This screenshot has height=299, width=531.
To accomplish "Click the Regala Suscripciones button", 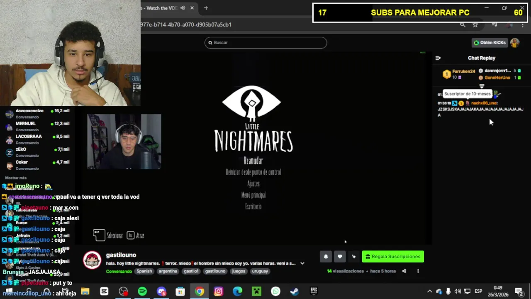I will pyautogui.click(x=393, y=257).
